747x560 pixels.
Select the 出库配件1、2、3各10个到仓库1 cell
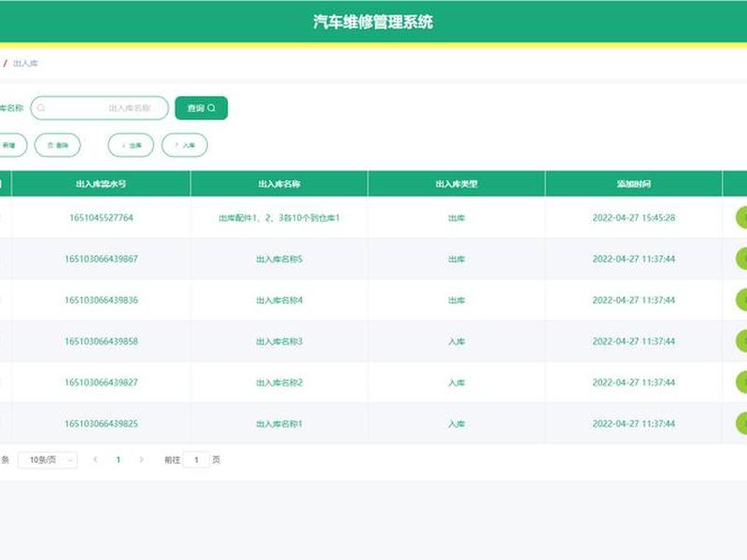(x=279, y=218)
